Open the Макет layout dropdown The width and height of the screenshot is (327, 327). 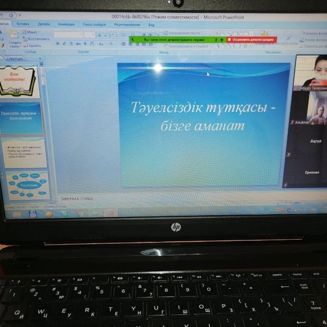tap(32, 32)
